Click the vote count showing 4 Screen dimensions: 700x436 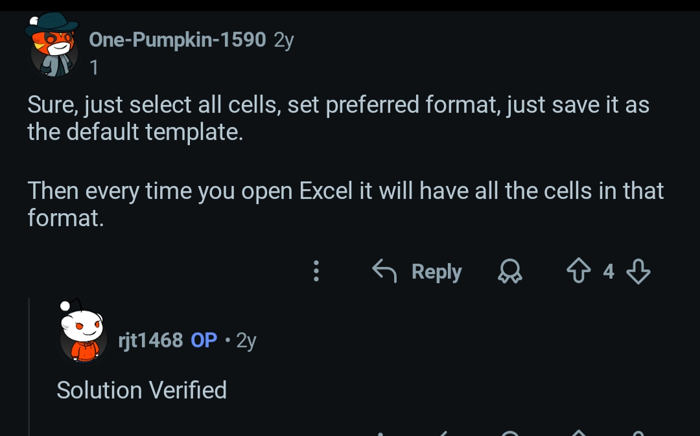608,271
